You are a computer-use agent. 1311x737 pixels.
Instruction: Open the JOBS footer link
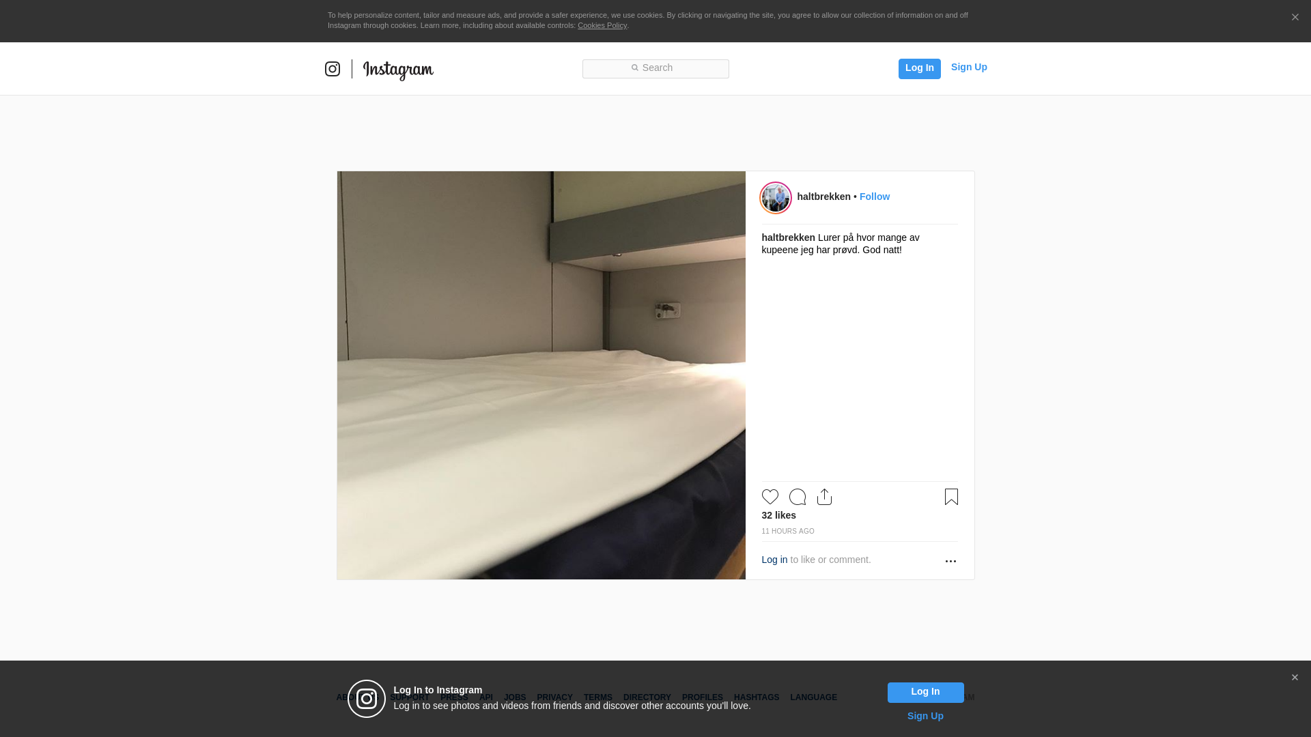[515, 697]
